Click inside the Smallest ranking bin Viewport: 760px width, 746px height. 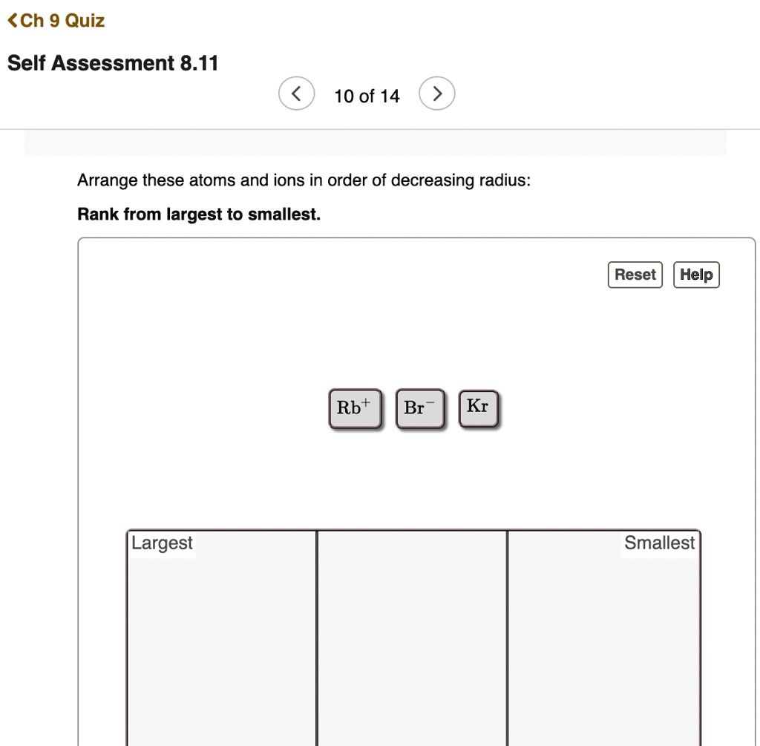click(603, 646)
